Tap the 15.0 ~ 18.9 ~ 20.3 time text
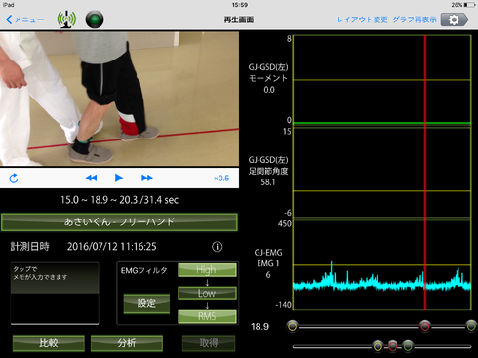The width and height of the screenshot is (478, 358). coord(119,200)
